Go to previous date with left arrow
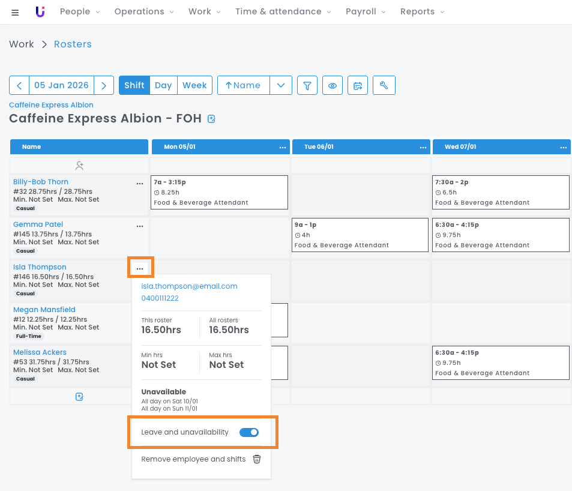The image size is (572, 491). pyautogui.click(x=19, y=85)
